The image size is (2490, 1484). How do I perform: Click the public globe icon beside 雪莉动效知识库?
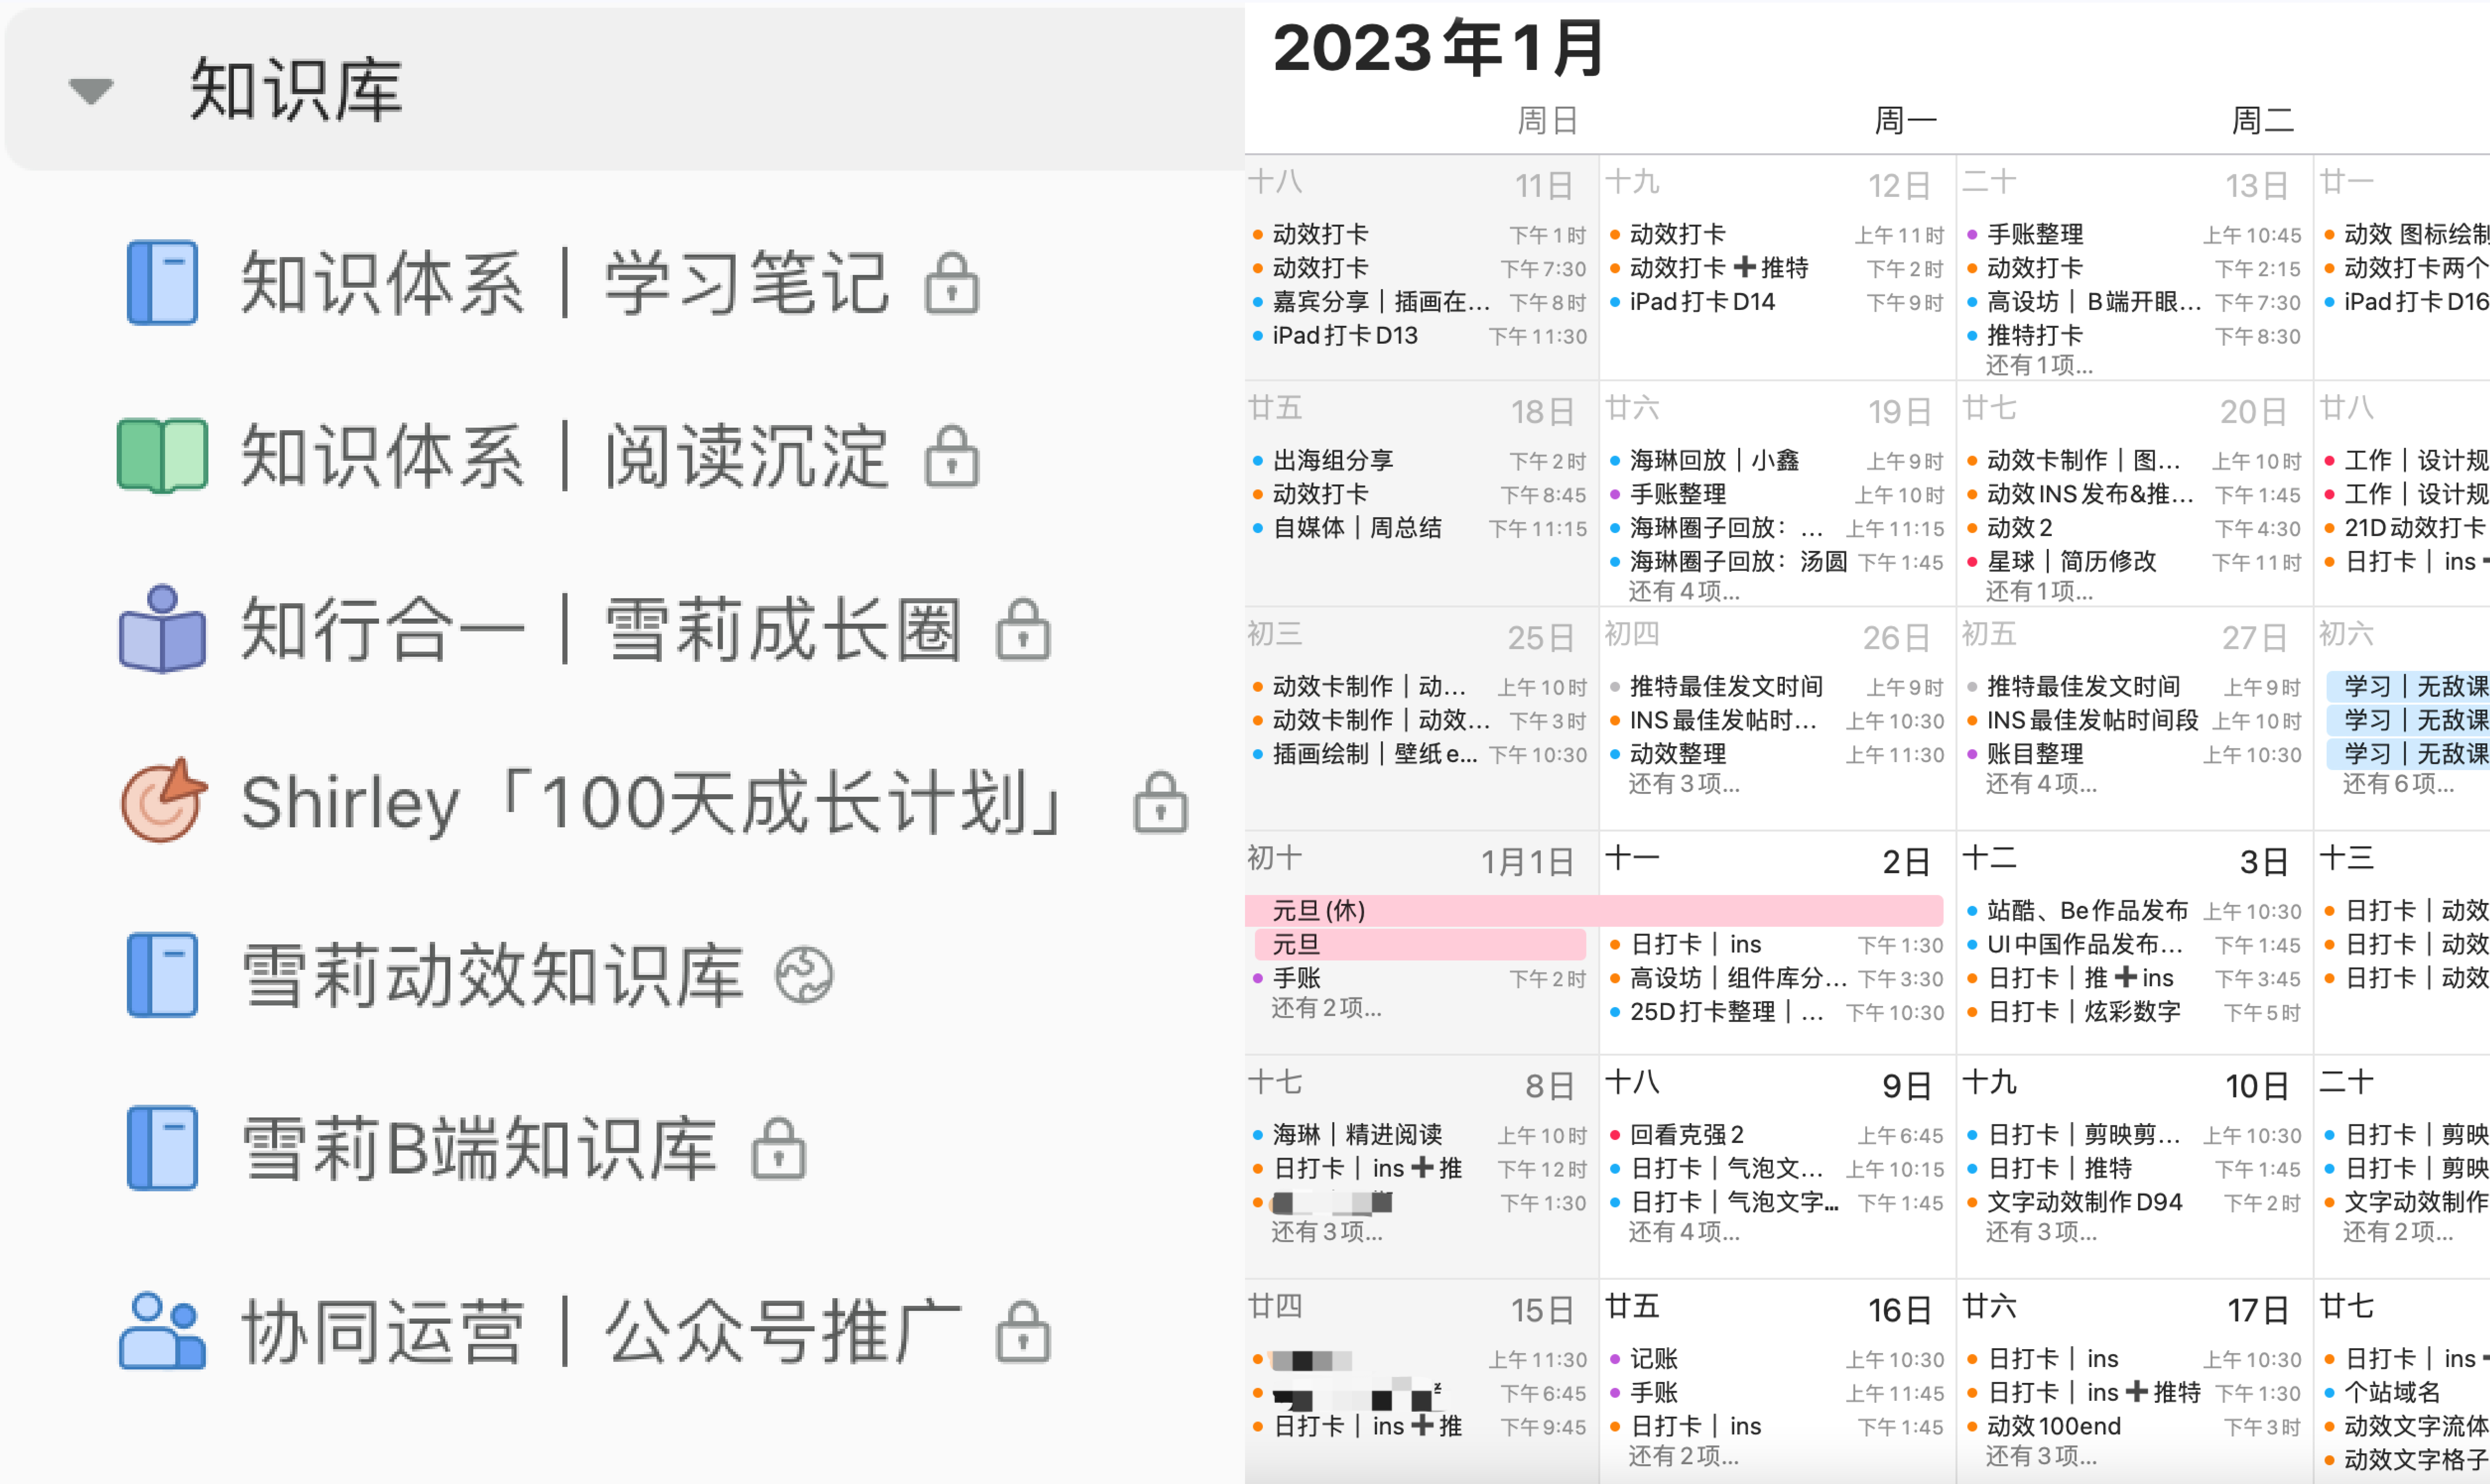[x=804, y=975]
